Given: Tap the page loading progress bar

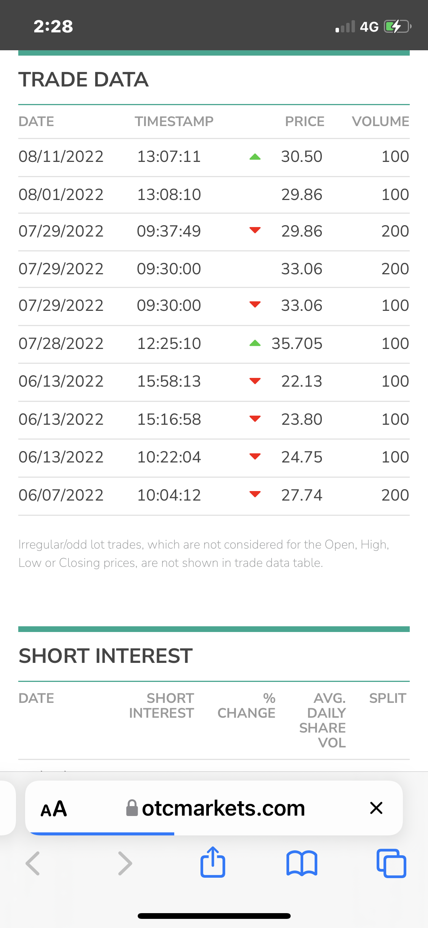Looking at the screenshot, I should click(x=102, y=834).
